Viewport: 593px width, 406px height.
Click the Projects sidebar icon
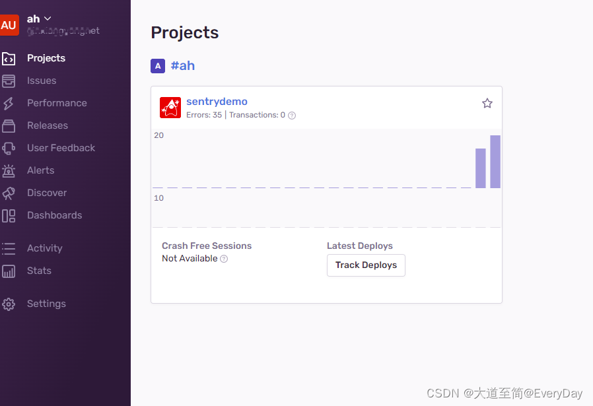[x=9, y=59]
